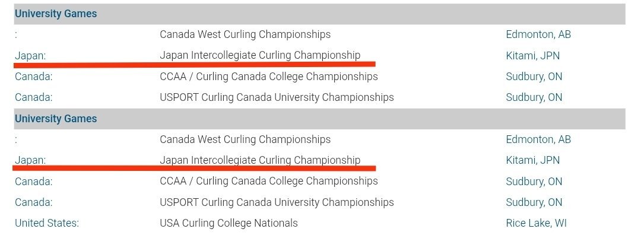Click the United States country link
The image size is (641, 235).
point(47,223)
